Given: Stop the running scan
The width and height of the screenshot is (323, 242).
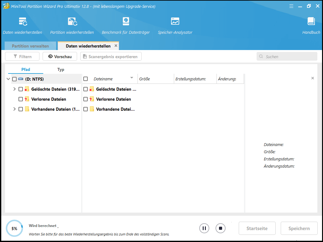Looking at the screenshot, I should 221,228.
